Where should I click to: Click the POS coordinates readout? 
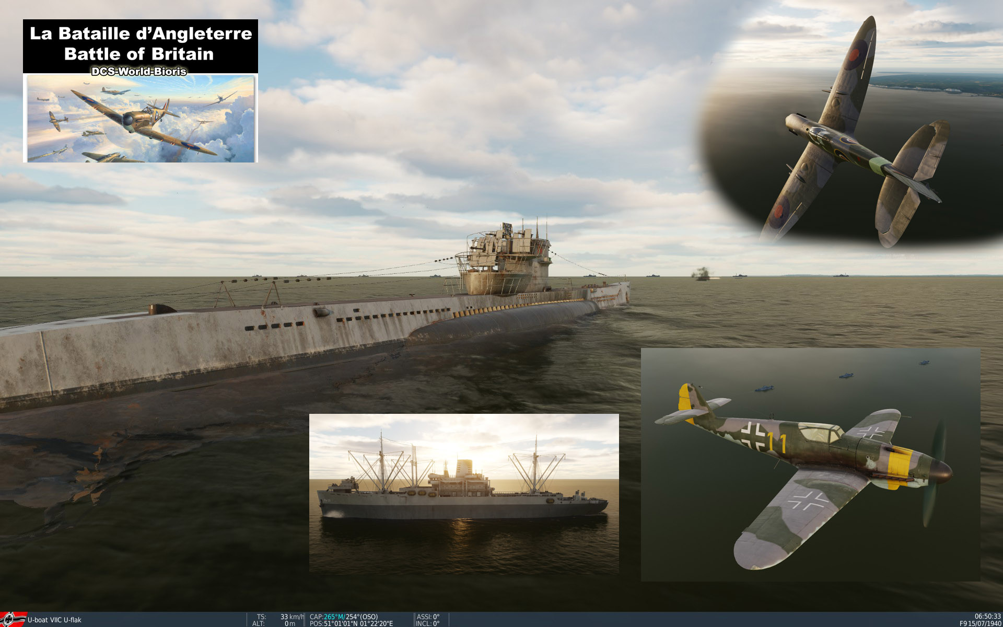point(358,624)
